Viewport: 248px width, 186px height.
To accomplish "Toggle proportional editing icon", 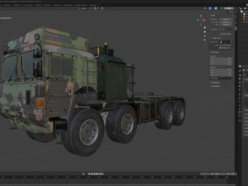I will (102, 8).
